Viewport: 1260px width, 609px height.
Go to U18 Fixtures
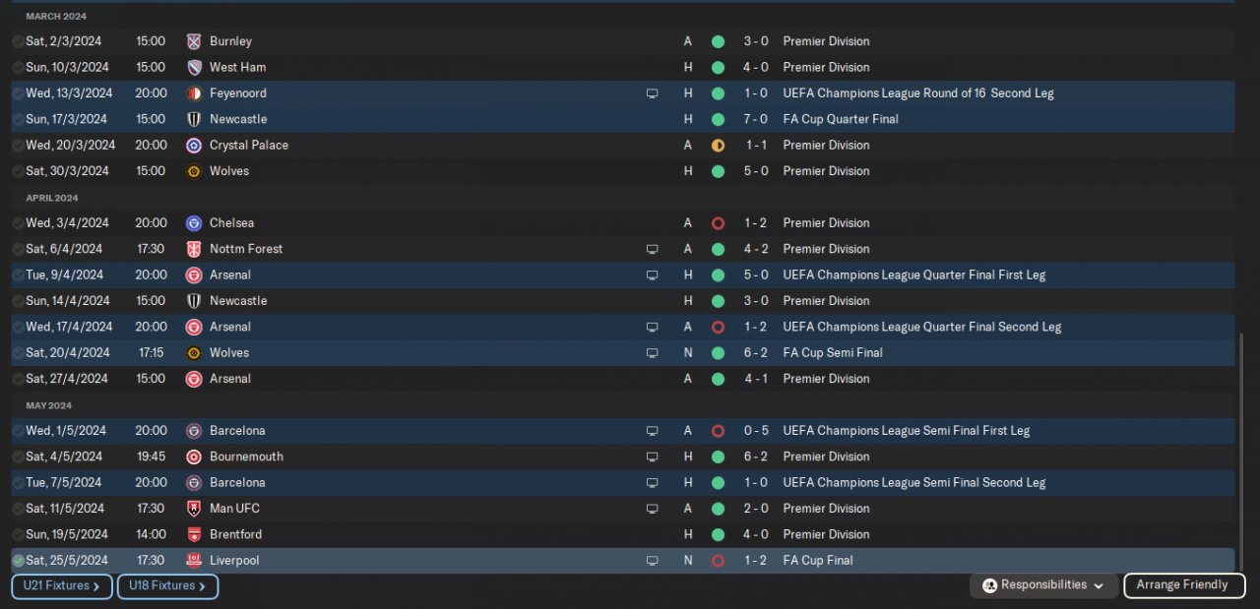pos(167,586)
